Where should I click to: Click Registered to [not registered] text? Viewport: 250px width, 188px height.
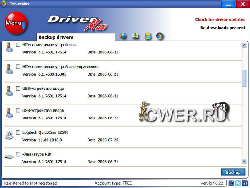click(x=31, y=183)
